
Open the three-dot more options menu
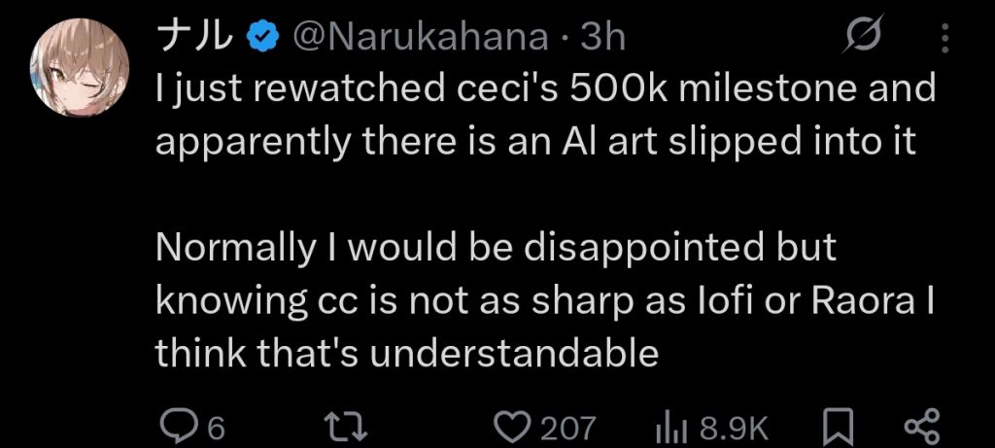[x=946, y=39]
